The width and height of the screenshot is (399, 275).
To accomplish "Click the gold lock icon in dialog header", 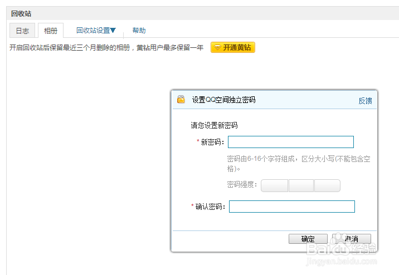I will (x=181, y=100).
